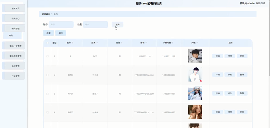The width and height of the screenshot is (270, 128).
Task: Click the 操作 column header
Action: pos(230,43)
